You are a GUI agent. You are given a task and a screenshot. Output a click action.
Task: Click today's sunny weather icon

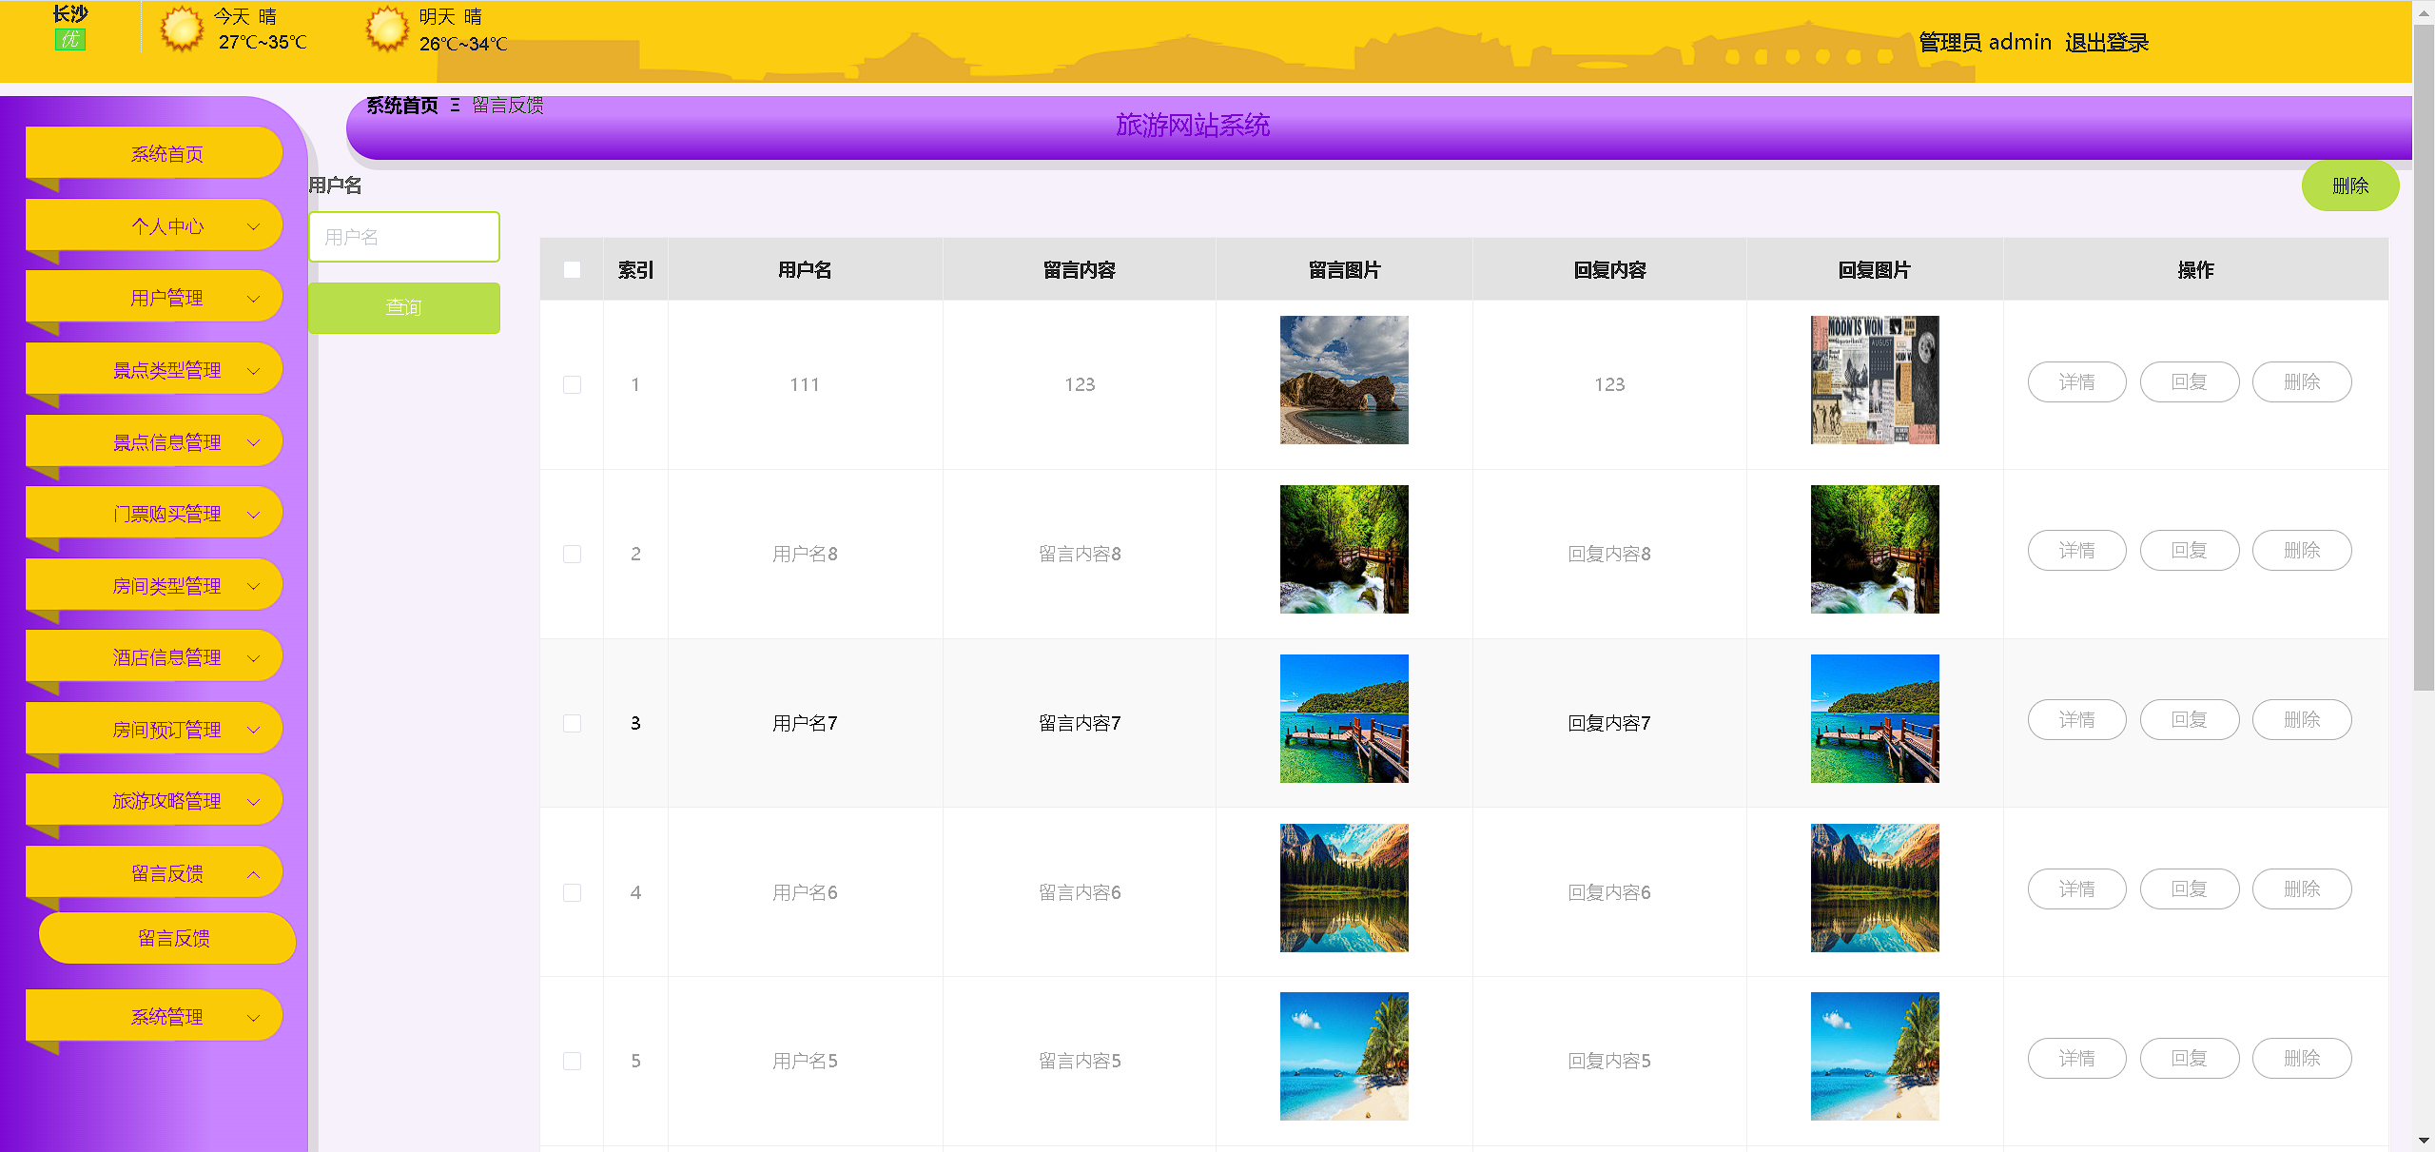click(181, 29)
